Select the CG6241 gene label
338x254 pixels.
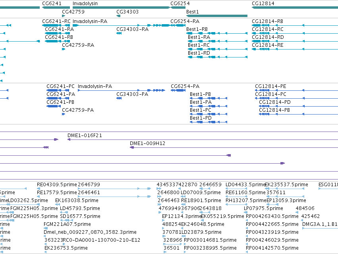[52, 4]
